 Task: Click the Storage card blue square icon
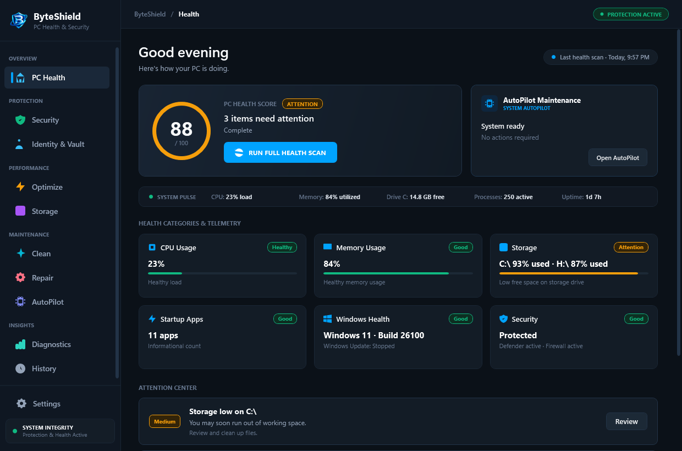click(503, 248)
